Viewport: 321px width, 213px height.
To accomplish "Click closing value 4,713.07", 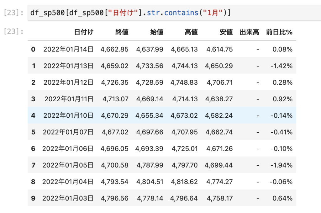I will [115, 99].
